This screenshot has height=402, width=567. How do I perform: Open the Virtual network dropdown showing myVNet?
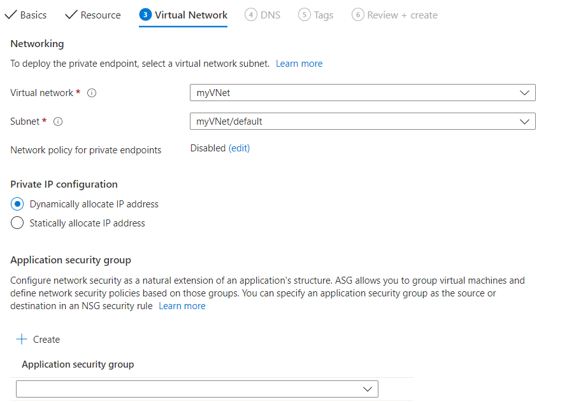pos(525,93)
